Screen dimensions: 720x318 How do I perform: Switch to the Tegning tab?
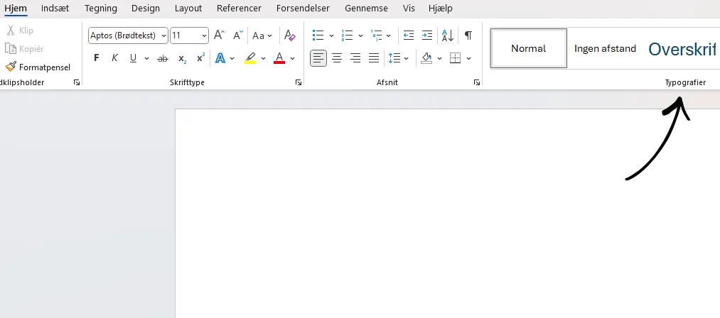100,9
